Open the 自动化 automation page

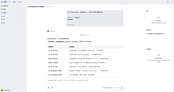tap(4, 13)
